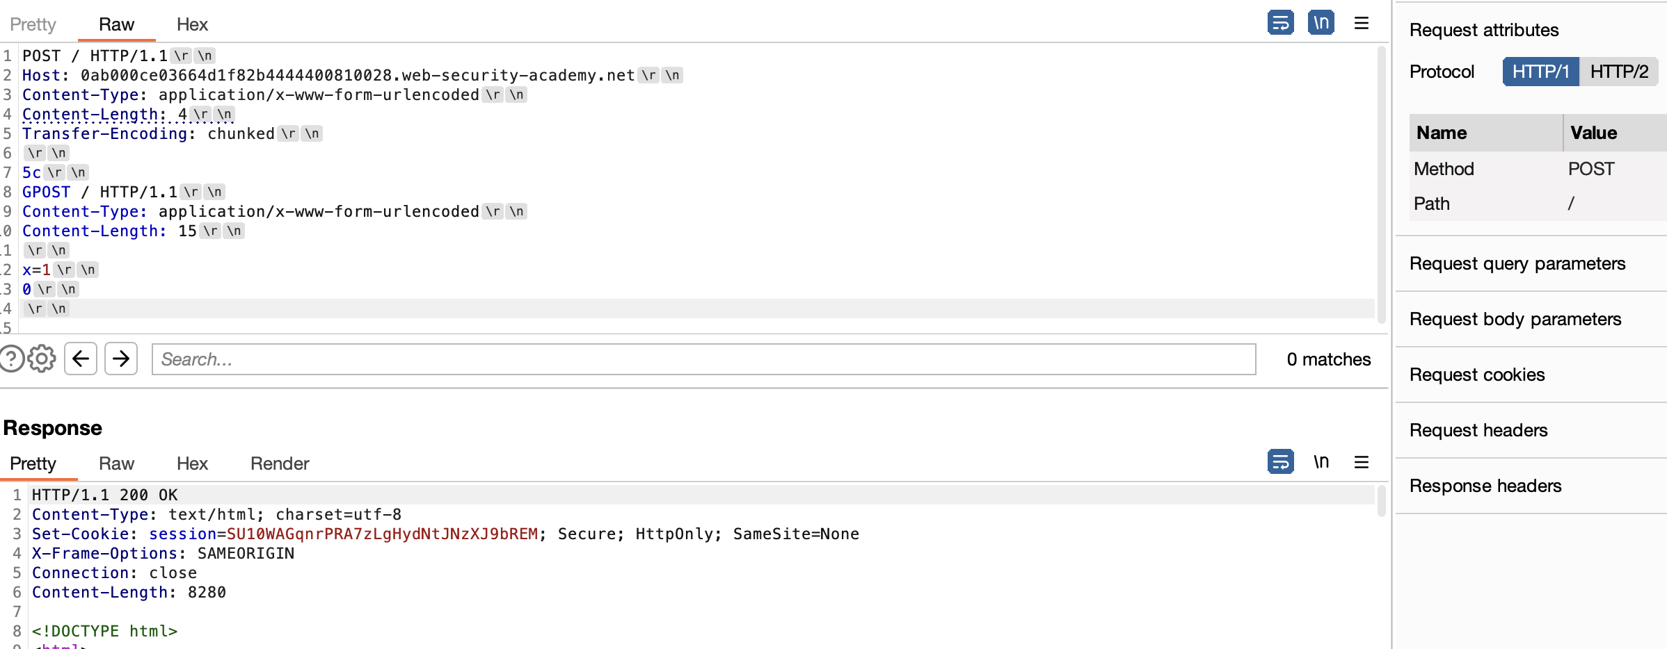1667x649 pixels.
Task: Select HTTP/1 protocol
Action: coord(1540,72)
